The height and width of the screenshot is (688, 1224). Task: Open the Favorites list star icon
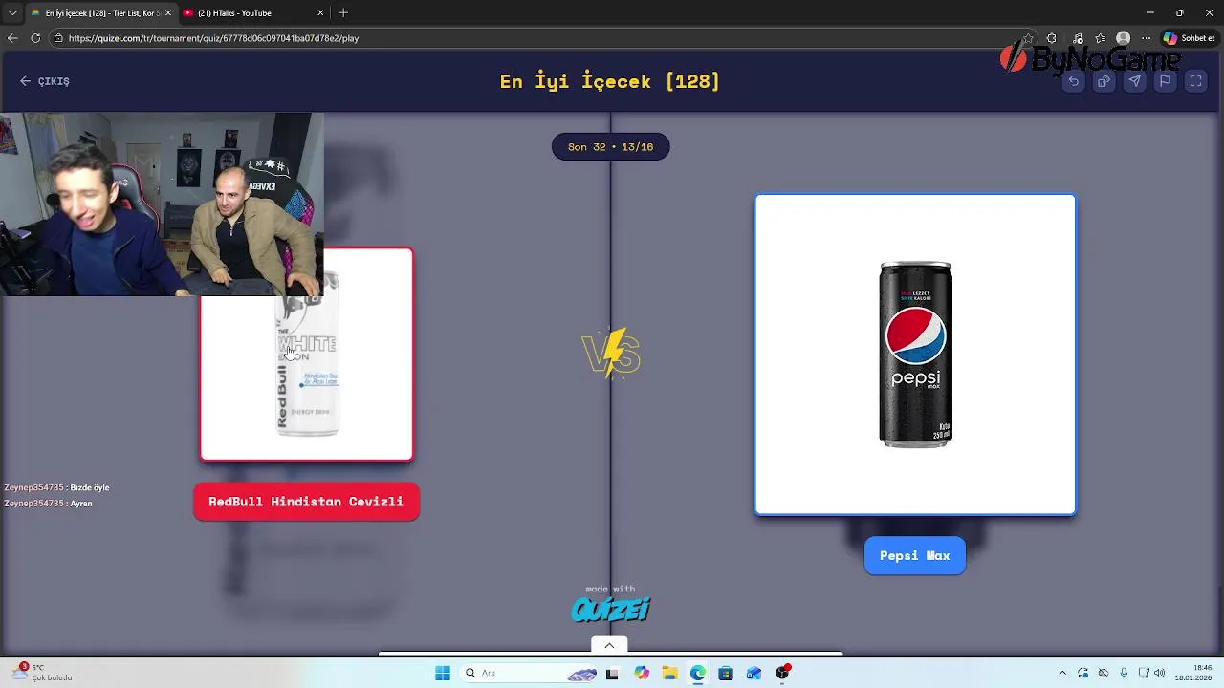click(x=1101, y=38)
